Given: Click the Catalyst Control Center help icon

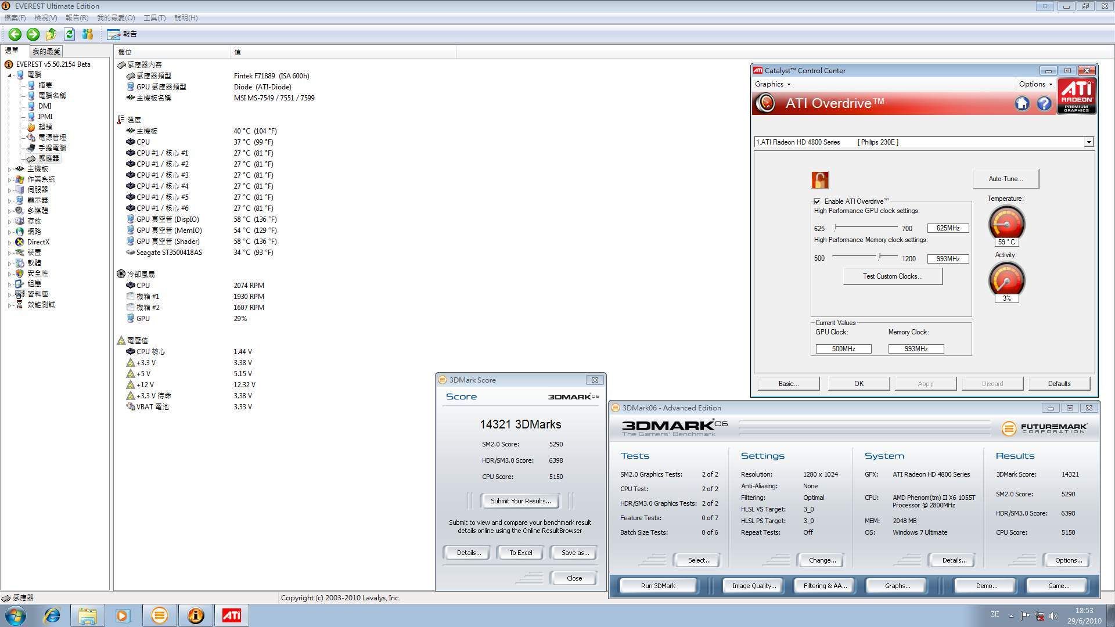Looking at the screenshot, I should [1044, 103].
